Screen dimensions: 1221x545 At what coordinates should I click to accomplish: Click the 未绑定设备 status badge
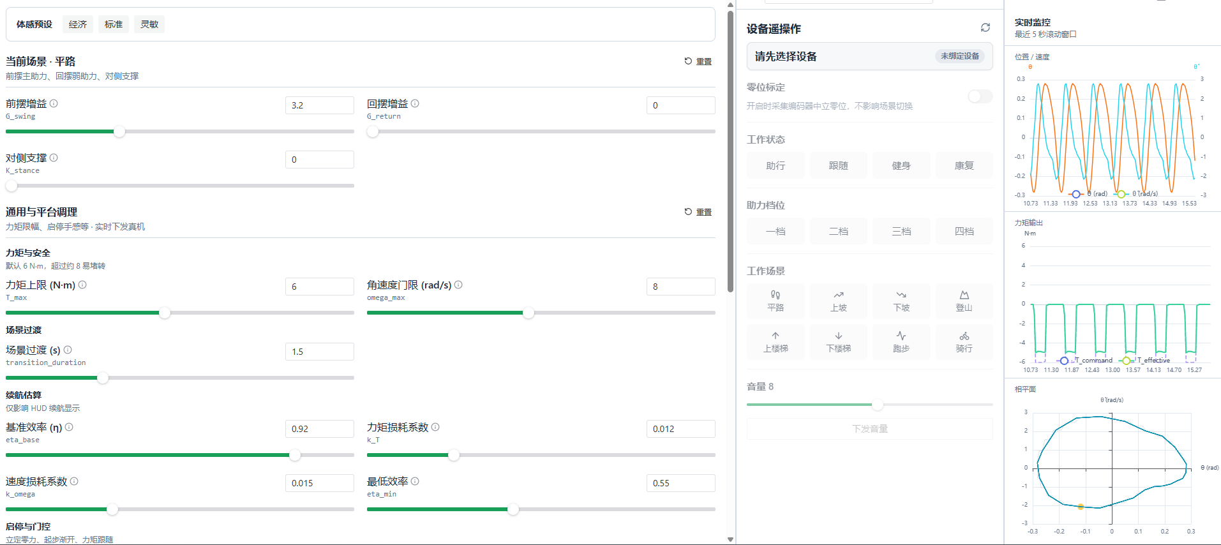(x=959, y=56)
